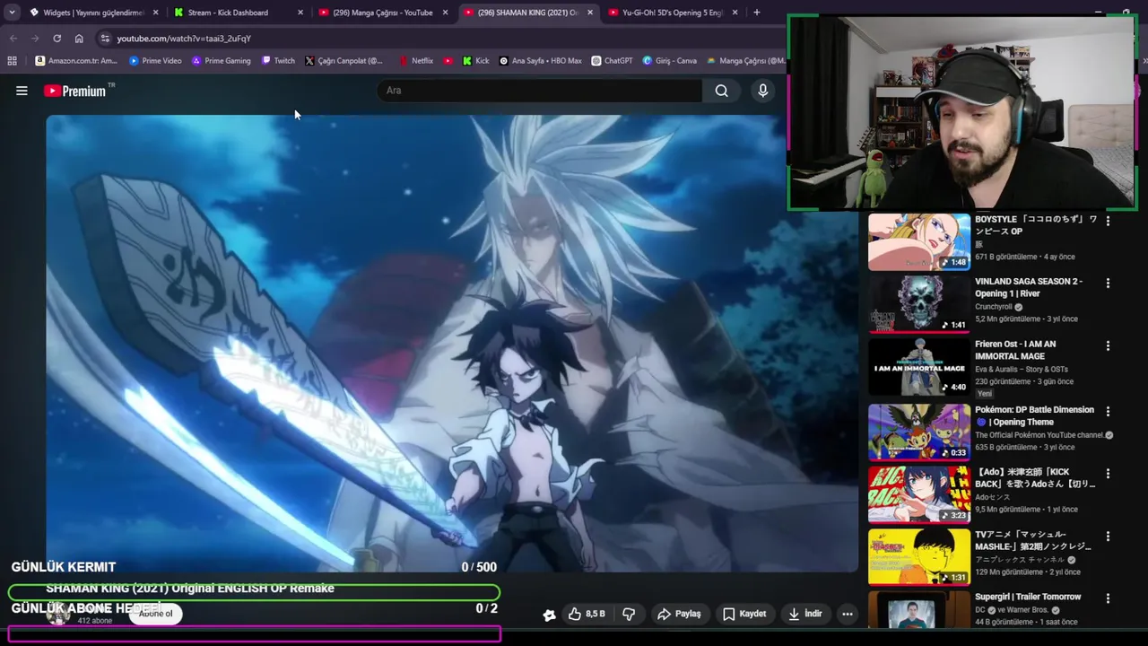Screen dimensions: 1148x646
Task: Switch to Manga Çağrısı - YouTube tab
Action: point(383,13)
